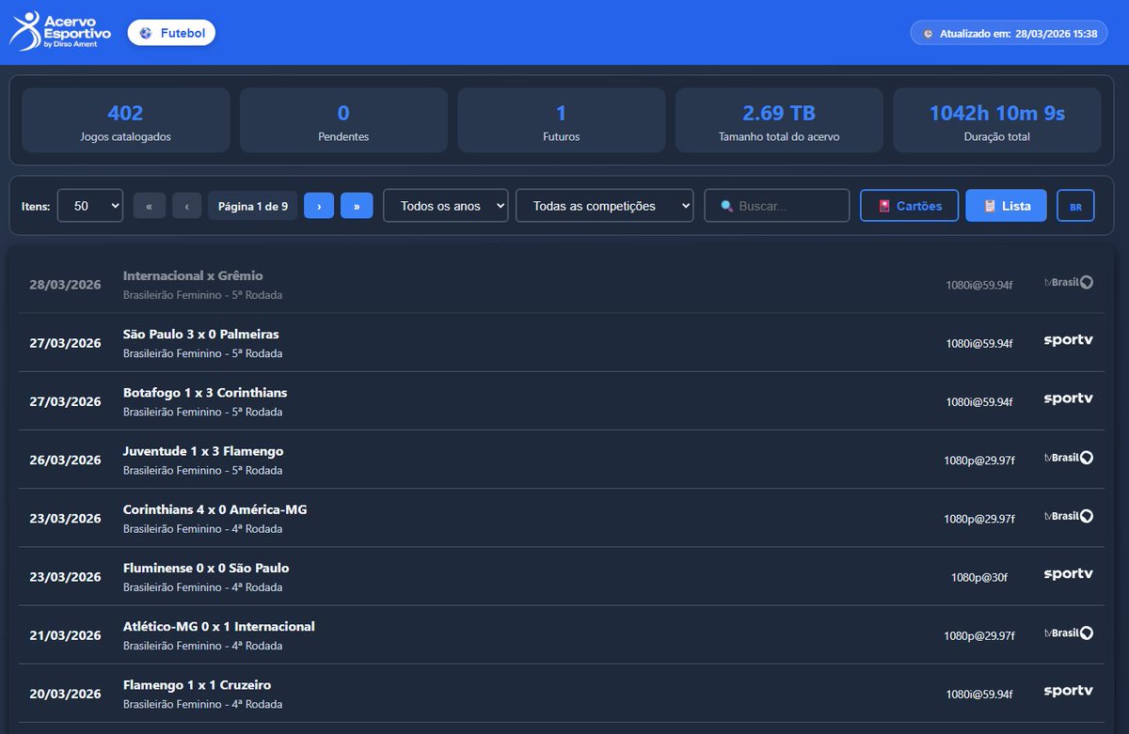Open Juventude 1 x 3 Flamengo match
The image size is (1129, 734).
pyautogui.click(x=561, y=459)
